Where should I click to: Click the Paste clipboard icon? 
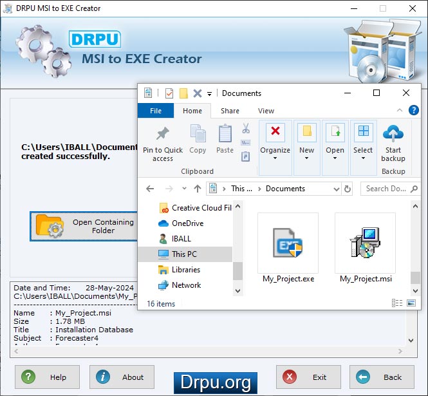[225, 133]
